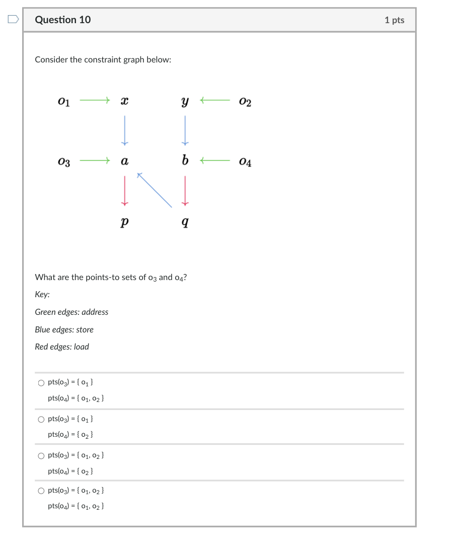
Task: Click the node a in the graph
Action: (124, 162)
